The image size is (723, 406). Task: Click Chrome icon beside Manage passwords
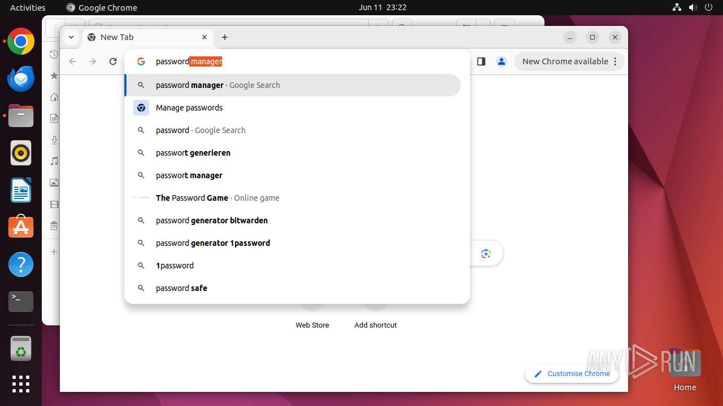pyautogui.click(x=141, y=108)
